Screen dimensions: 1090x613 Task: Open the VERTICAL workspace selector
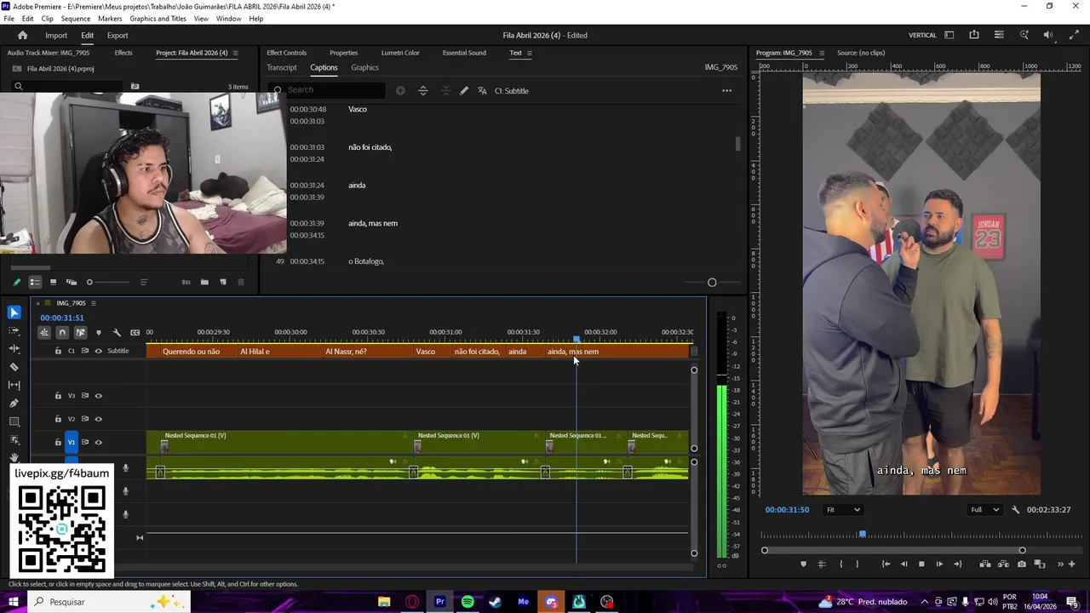922,35
